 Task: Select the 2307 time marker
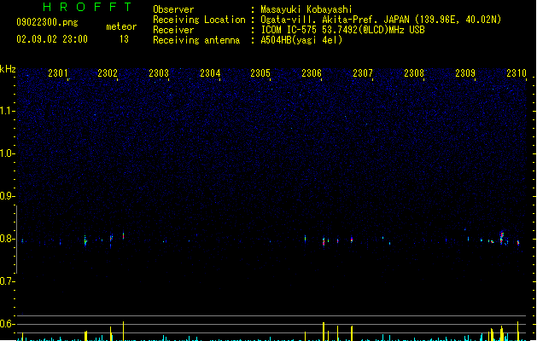pos(363,73)
